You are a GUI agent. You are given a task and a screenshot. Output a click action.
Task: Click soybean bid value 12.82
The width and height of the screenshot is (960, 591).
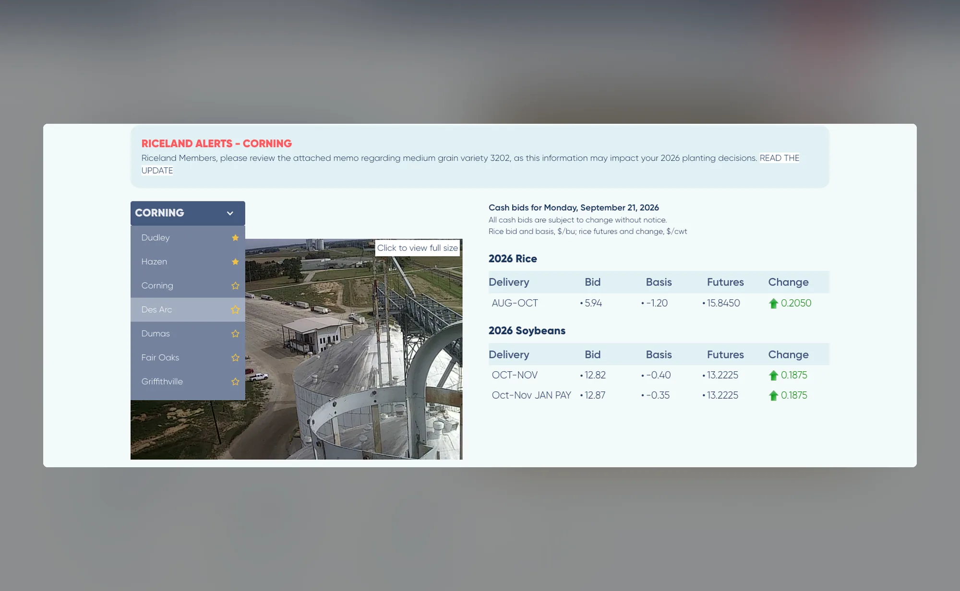595,375
